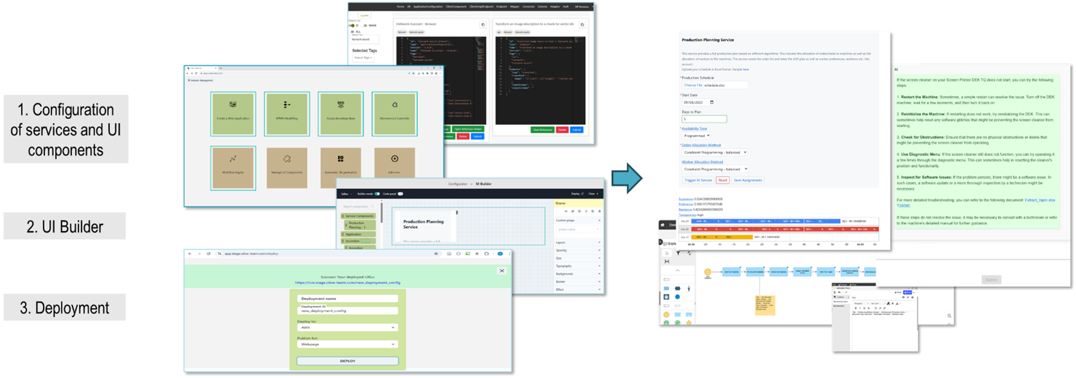Viewport: 1076px width, 378px height.
Task: Click the Deployment name field
Action: click(348, 298)
